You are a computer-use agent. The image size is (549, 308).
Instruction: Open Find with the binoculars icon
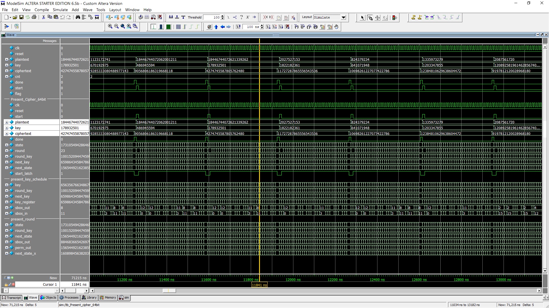tap(78, 17)
